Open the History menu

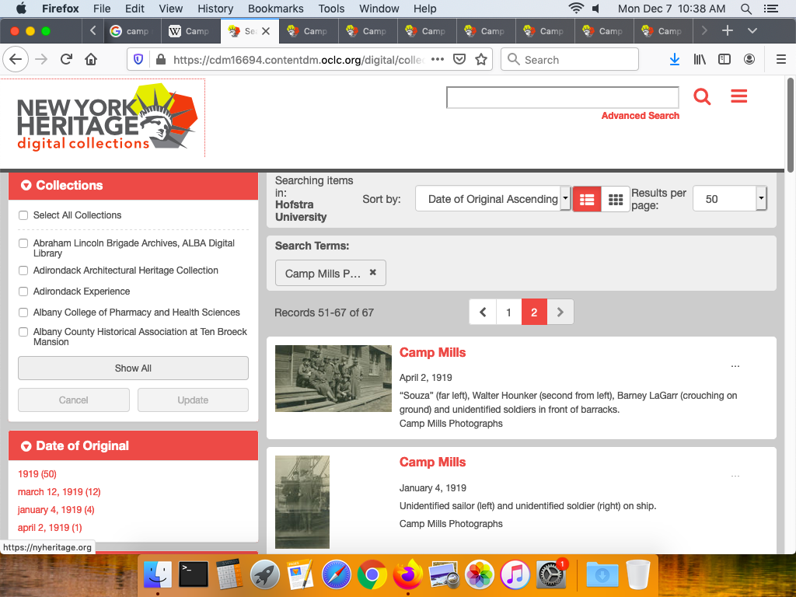[x=215, y=9]
